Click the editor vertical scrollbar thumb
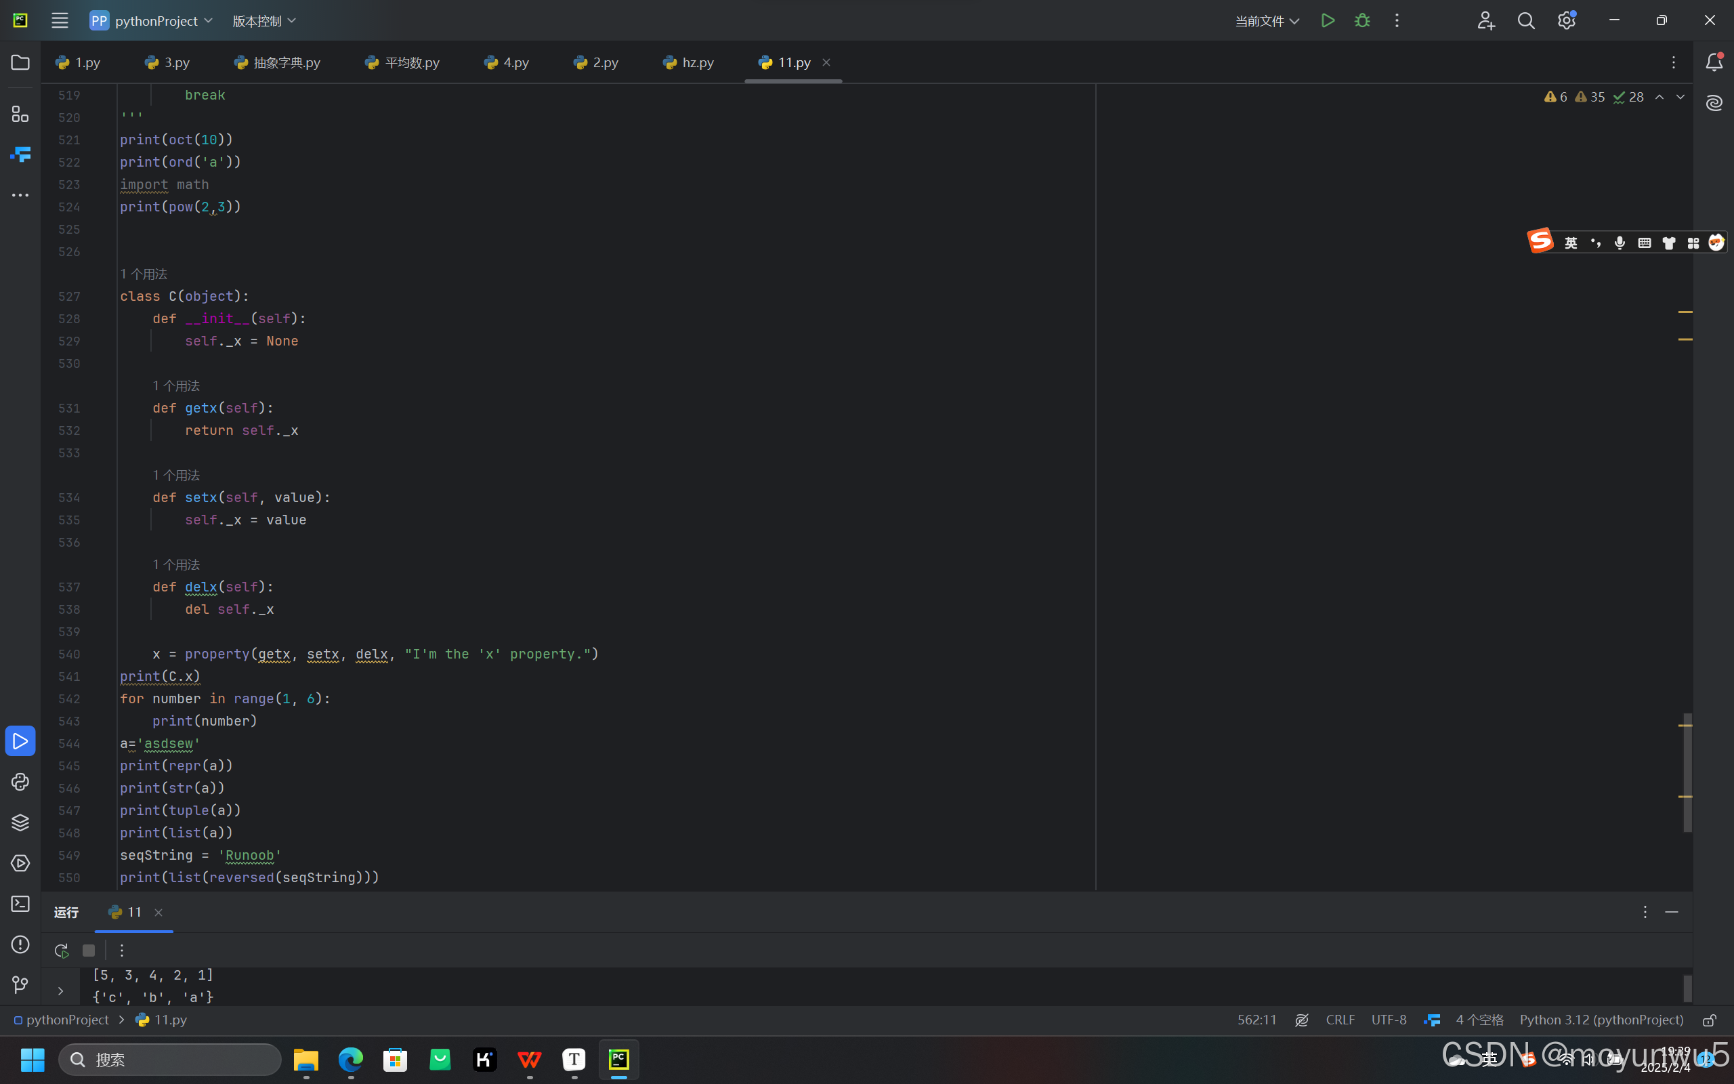This screenshot has width=1734, height=1084. point(1687,772)
